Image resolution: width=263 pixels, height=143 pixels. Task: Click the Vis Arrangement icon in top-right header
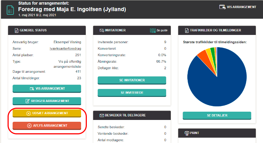tap(222, 7)
